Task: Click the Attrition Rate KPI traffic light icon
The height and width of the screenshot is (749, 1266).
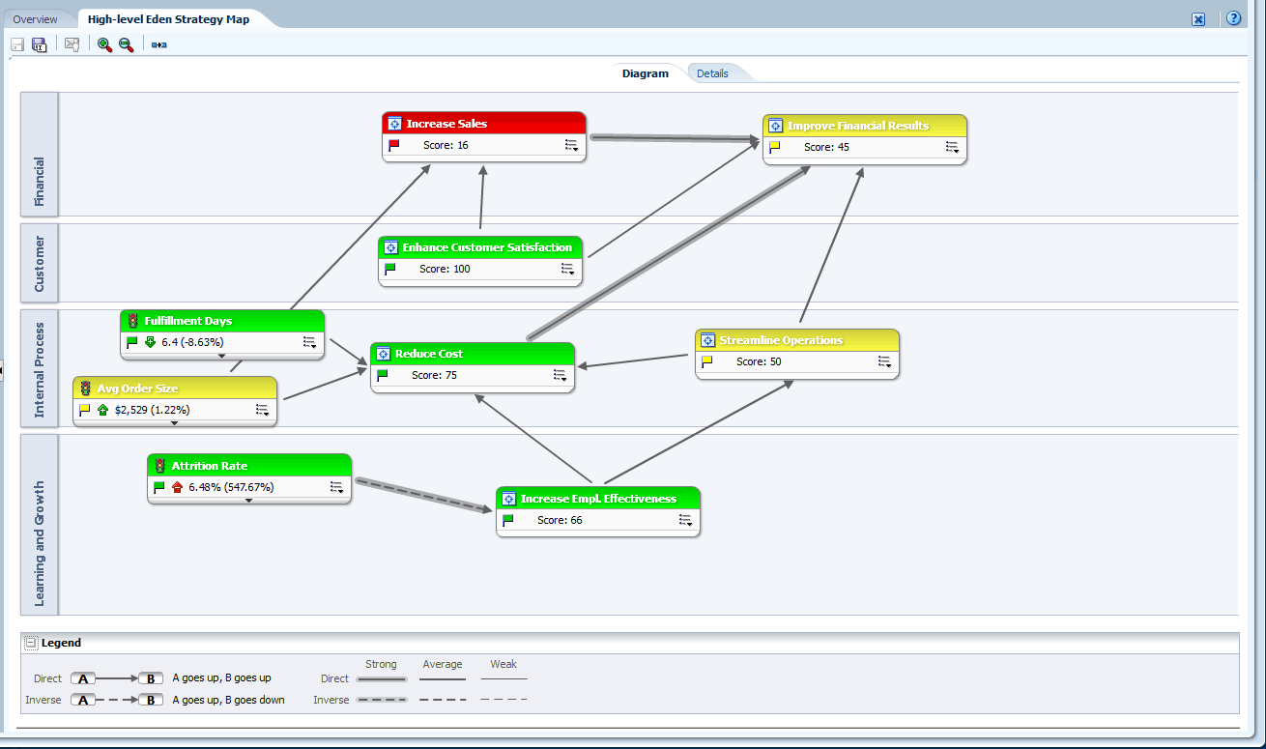Action: [160, 466]
